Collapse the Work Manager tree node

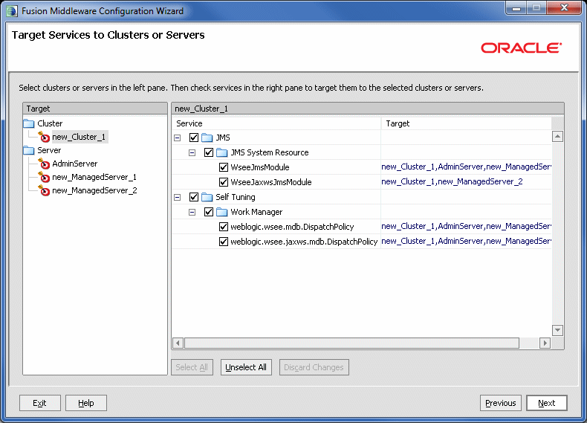click(x=192, y=213)
